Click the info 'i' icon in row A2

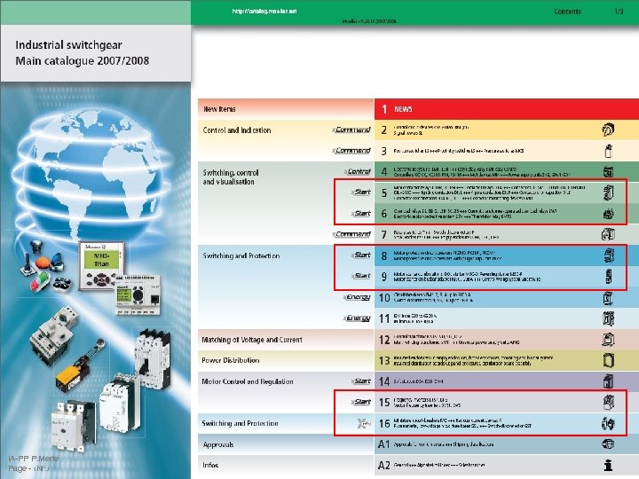tap(609, 465)
